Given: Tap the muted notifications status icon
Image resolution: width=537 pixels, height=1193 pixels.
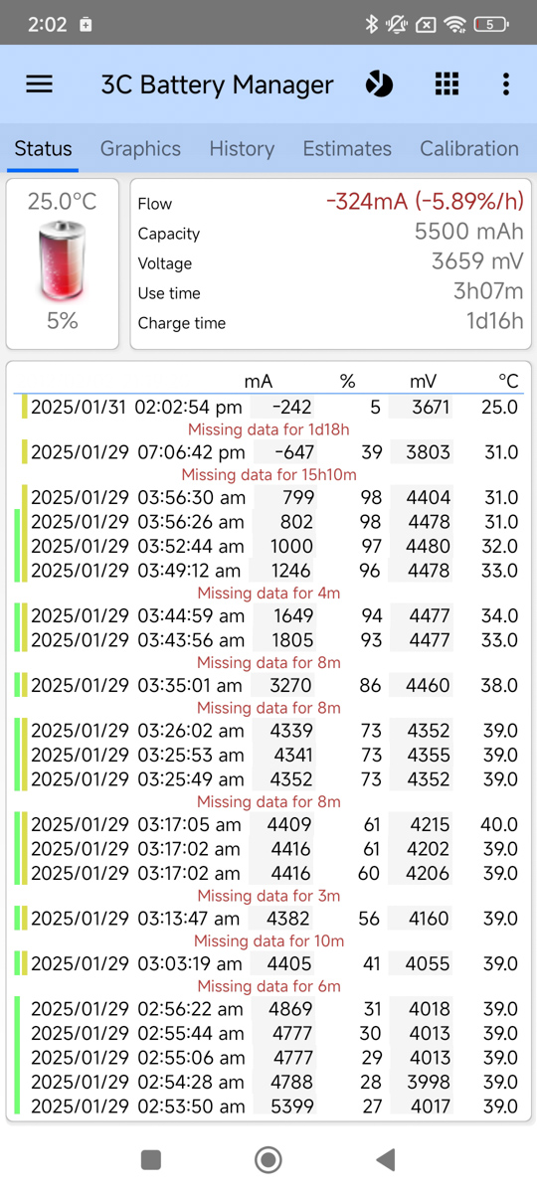Looking at the screenshot, I should [x=398, y=24].
